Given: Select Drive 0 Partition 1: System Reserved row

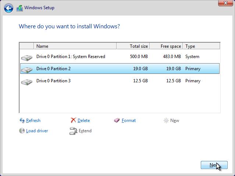Looking at the screenshot, I should coord(120,57).
